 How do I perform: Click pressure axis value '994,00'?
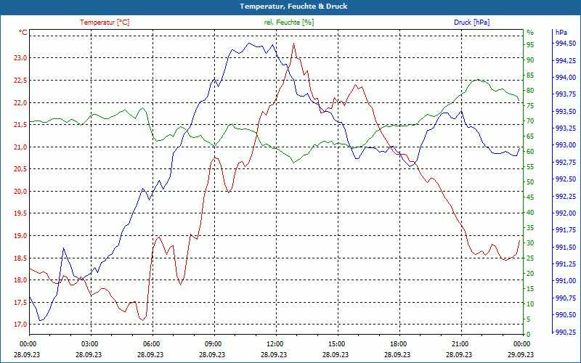point(566,78)
